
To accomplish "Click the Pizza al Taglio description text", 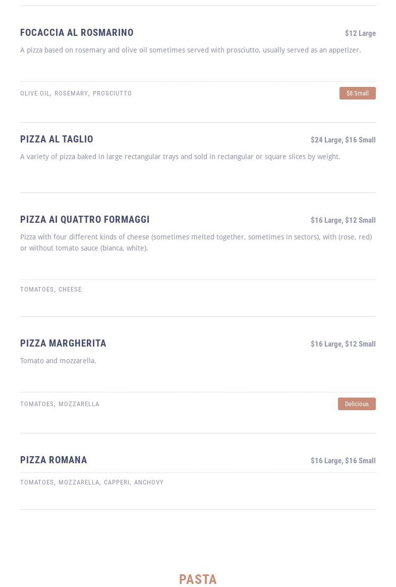I will (180, 157).
